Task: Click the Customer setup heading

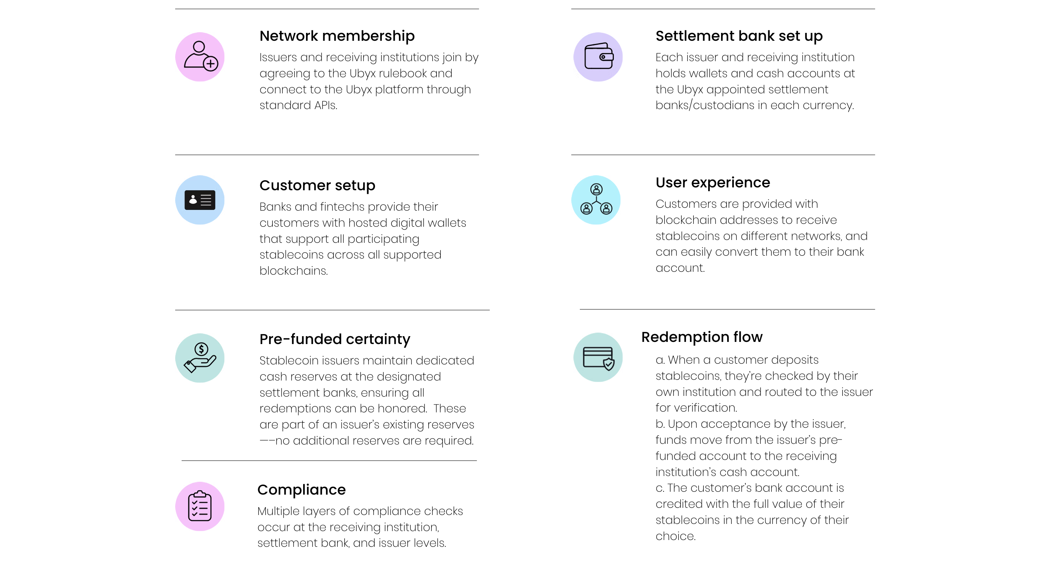Action: coord(317,185)
